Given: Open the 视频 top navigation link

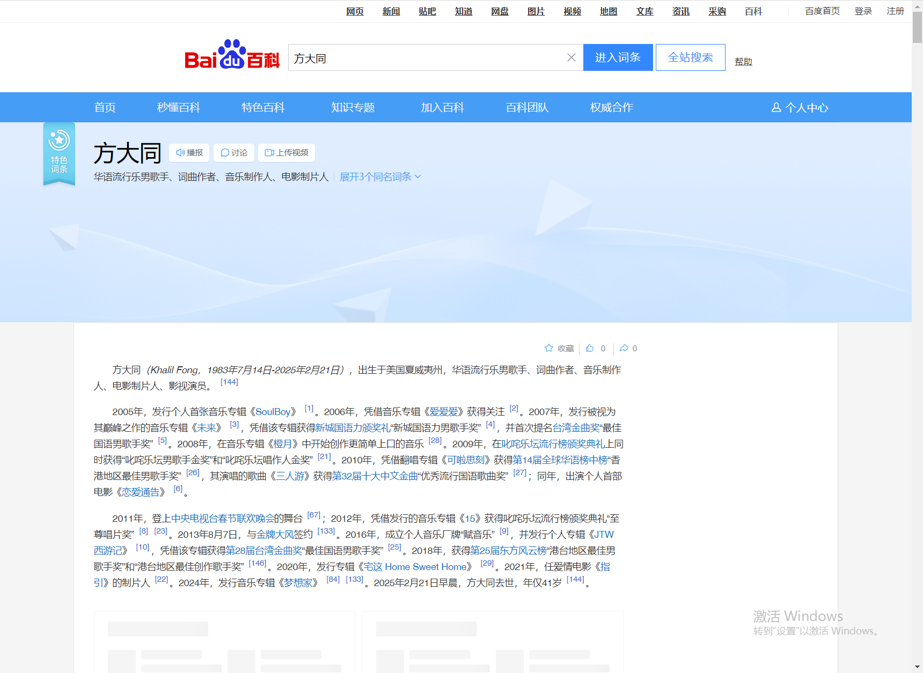Looking at the screenshot, I should [x=572, y=11].
